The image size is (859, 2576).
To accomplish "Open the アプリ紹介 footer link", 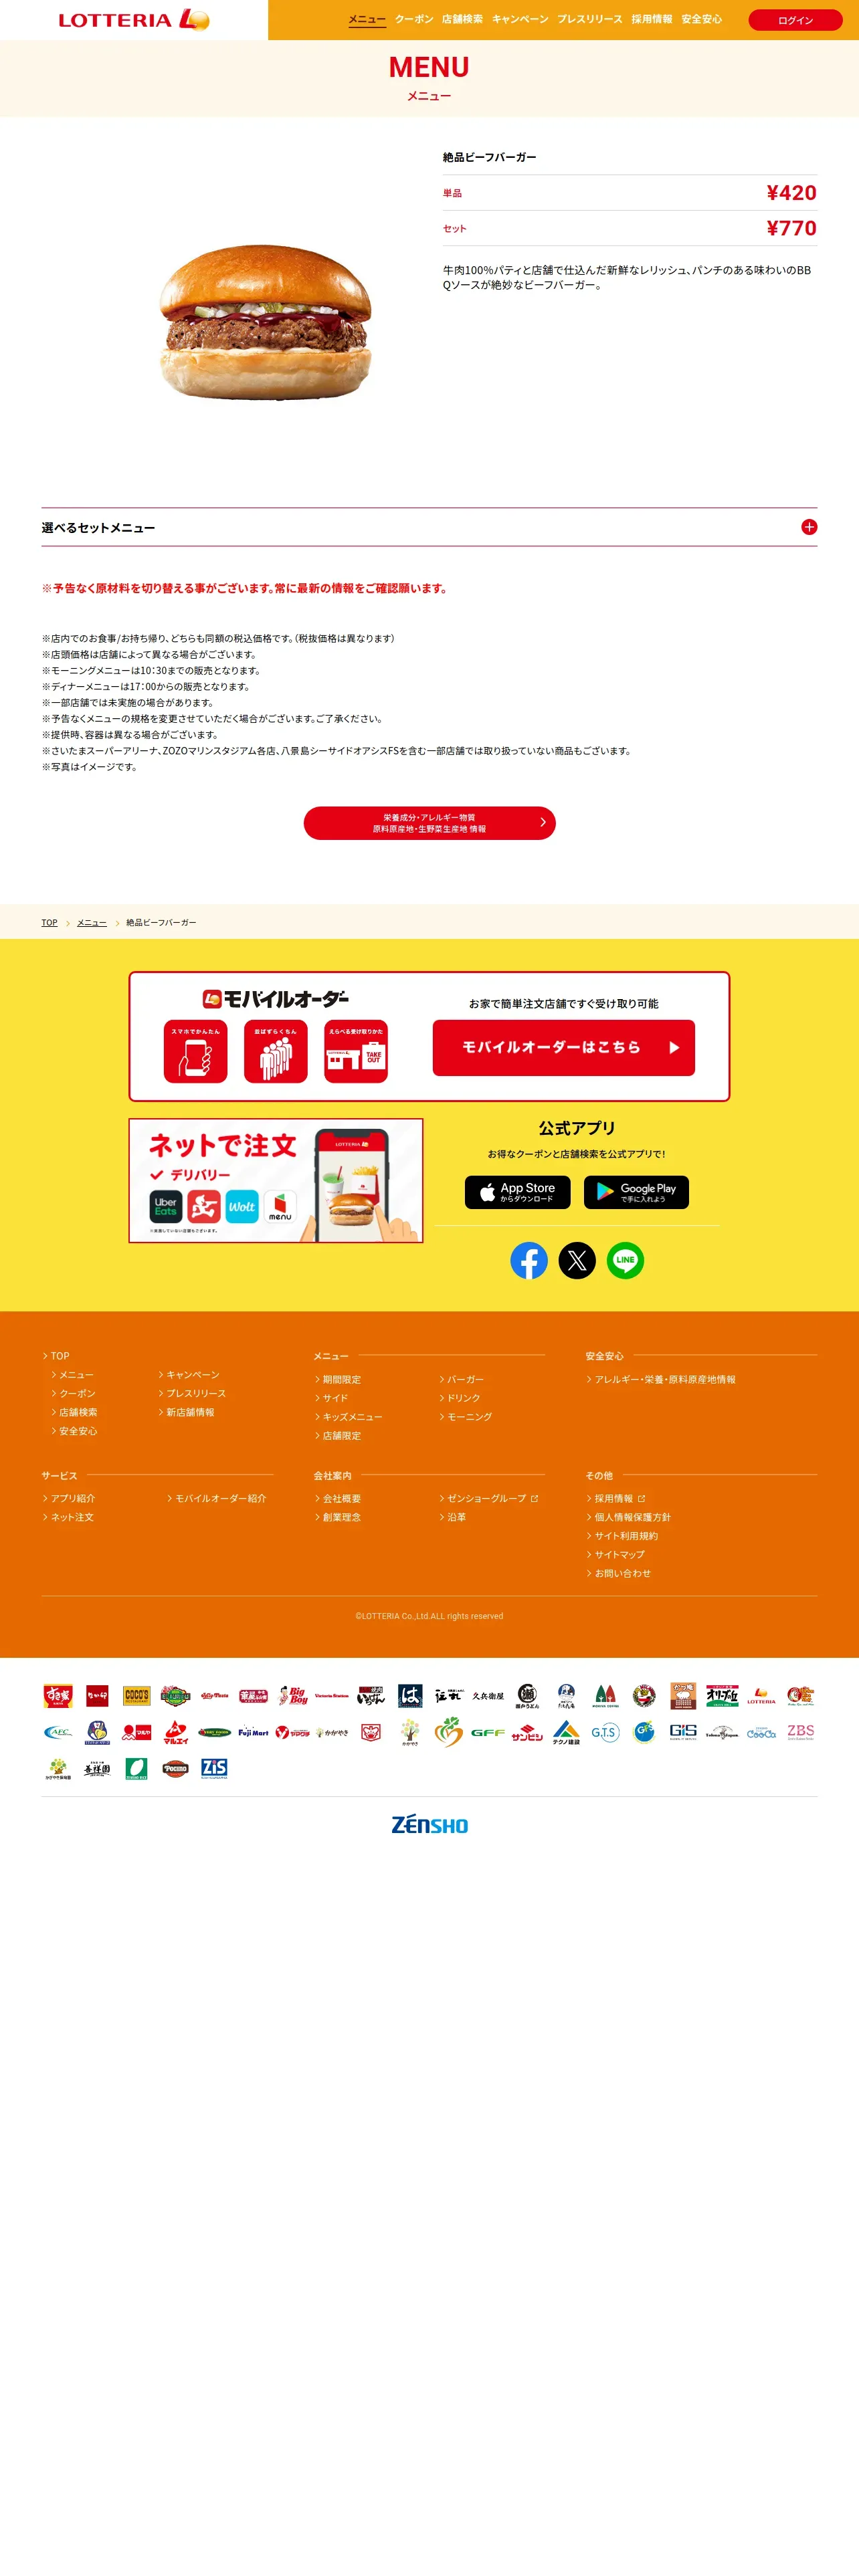I will [x=73, y=1498].
